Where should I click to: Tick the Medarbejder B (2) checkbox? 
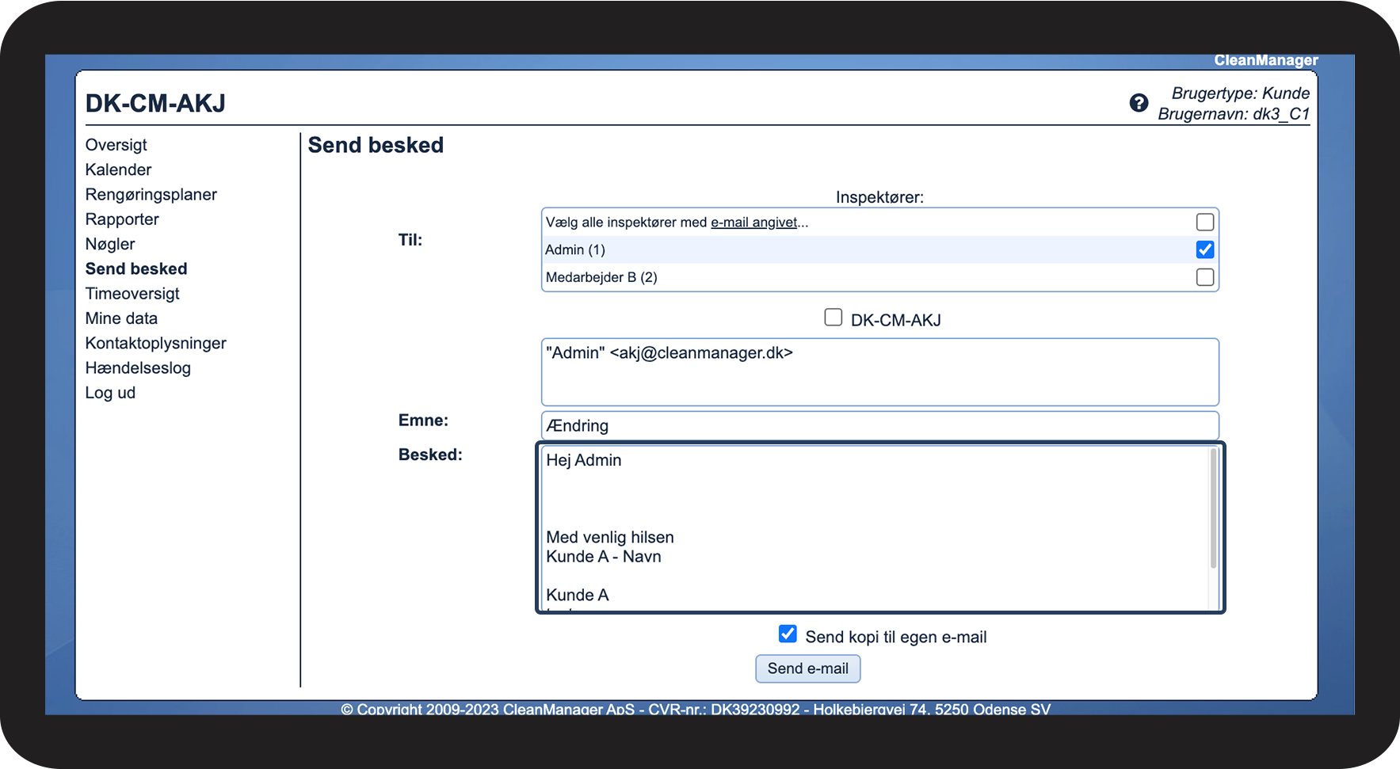(1204, 277)
